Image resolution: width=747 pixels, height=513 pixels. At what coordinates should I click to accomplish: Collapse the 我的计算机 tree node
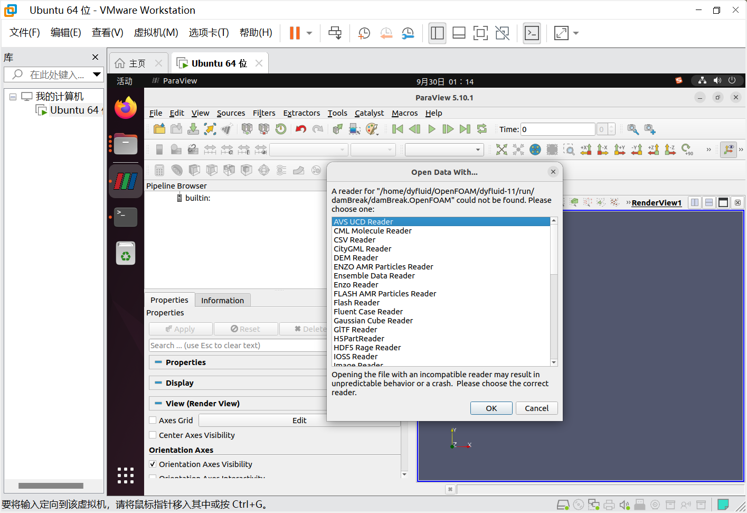[13, 97]
